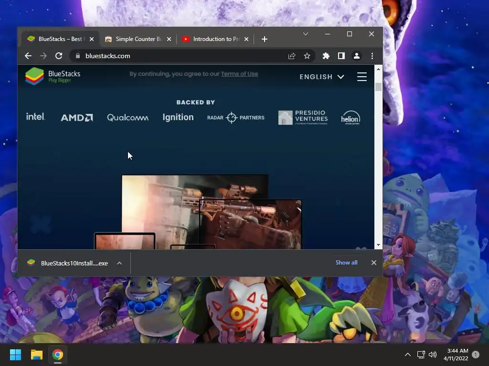Screen dimensions: 489x366
Task: Expand the ENGLISH language dropdown
Action: point(322,77)
